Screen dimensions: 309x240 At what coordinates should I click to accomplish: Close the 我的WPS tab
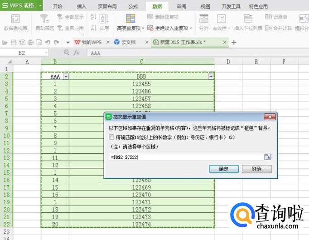[108, 42]
